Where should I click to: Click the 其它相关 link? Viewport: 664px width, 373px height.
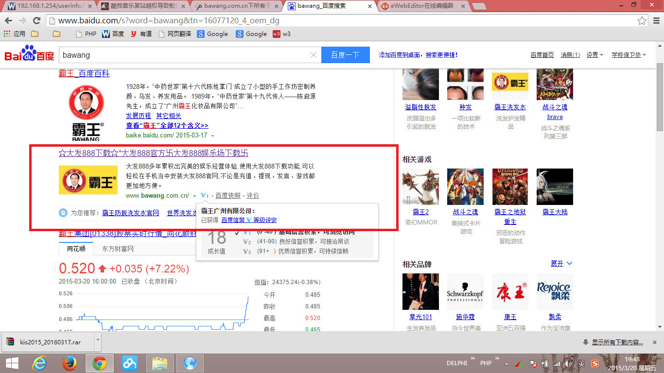169,116
